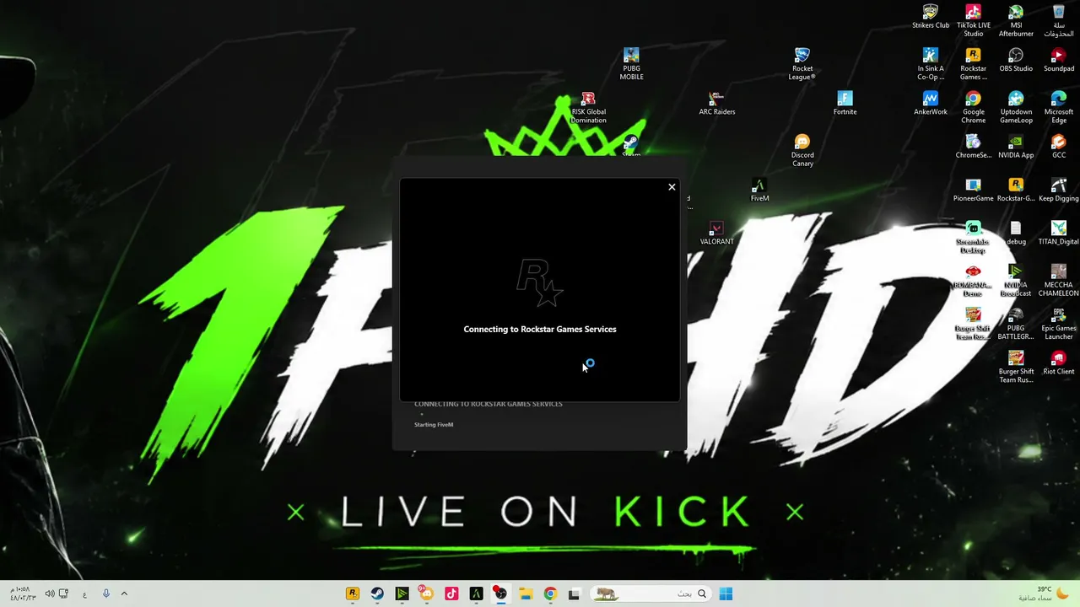Screen dimensions: 1080x607
Task: Select the debug file on the desktop
Action: (x=1016, y=233)
